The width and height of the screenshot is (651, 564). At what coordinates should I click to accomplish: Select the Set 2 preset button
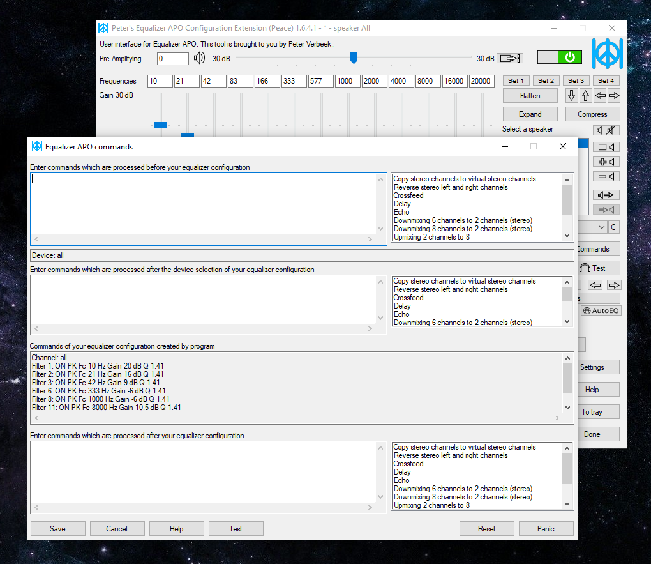tap(546, 80)
